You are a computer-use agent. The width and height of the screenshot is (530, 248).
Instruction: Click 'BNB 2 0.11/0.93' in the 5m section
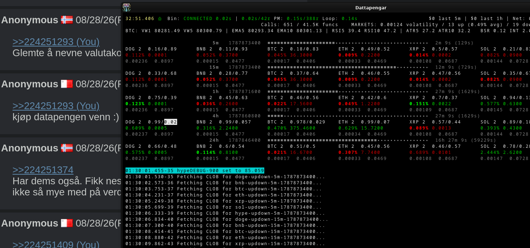222,49
